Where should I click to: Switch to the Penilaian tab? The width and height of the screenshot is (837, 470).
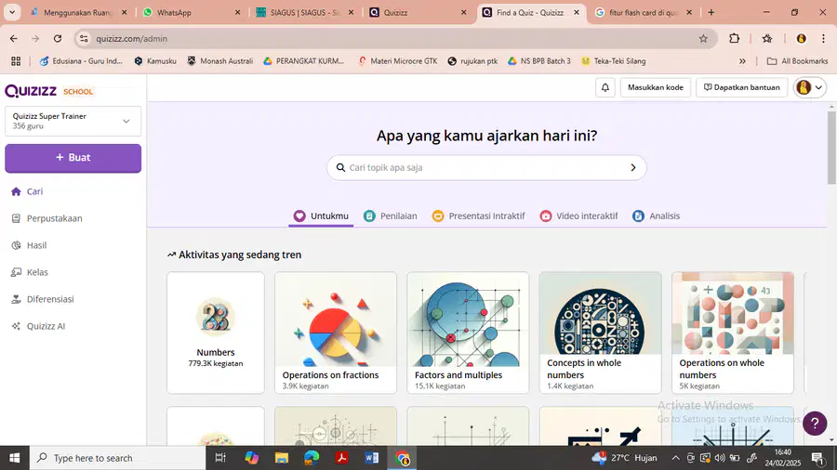(x=391, y=215)
